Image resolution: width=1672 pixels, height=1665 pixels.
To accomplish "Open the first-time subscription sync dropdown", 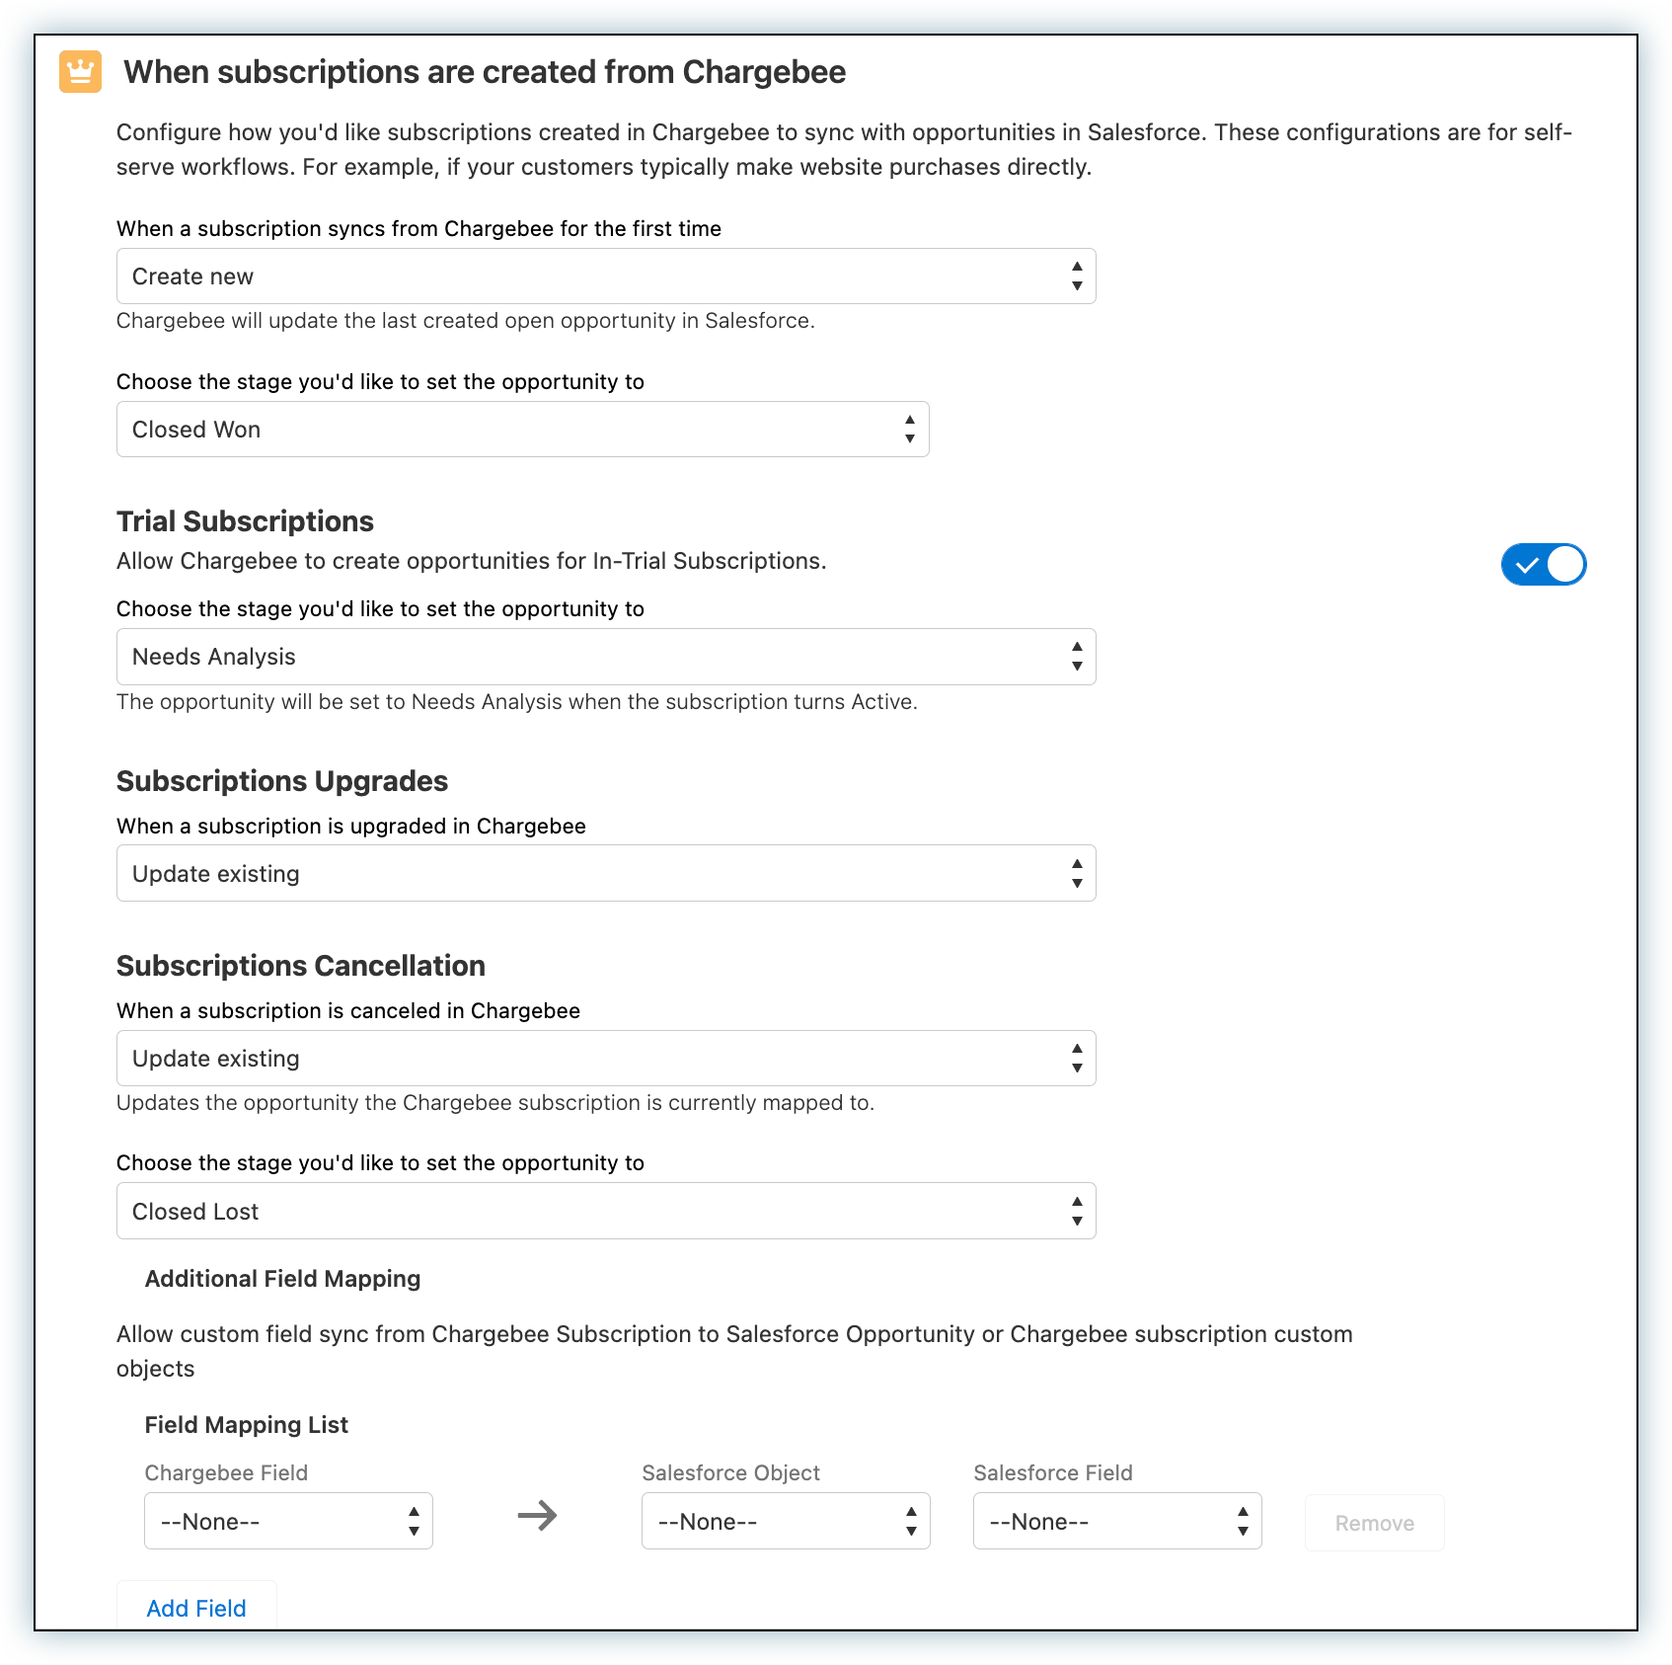I will coord(605,277).
